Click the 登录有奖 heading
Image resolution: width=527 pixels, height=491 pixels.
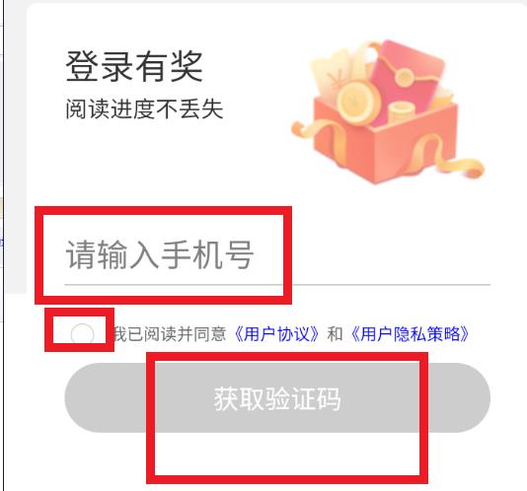[134, 66]
